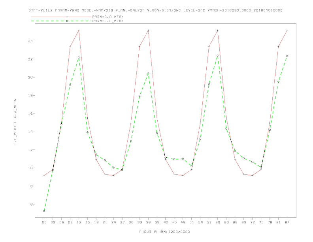The image size is (313, 242).
Task: Click the green peak marker at hour 36
Action: (x=148, y=74)
